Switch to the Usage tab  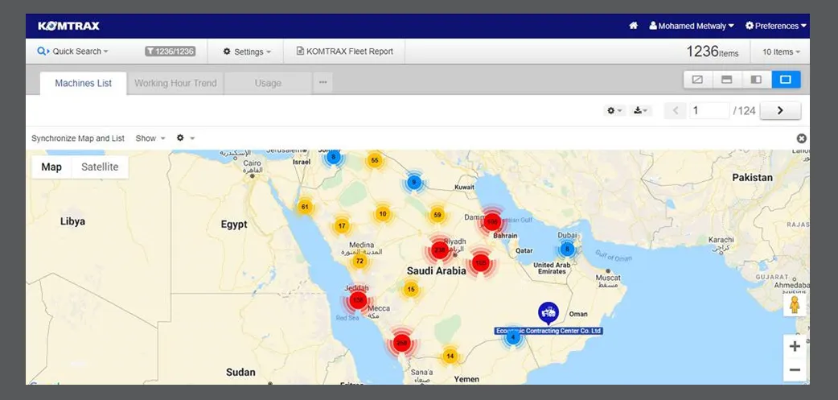(x=268, y=84)
